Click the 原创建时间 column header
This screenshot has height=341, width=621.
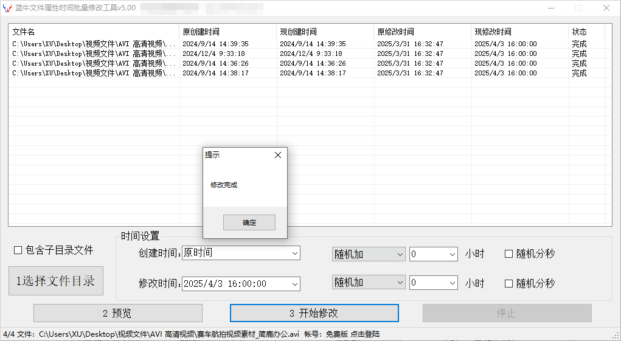pyautogui.click(x=227, y=32)
